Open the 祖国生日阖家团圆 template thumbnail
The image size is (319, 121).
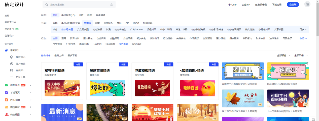pos(288,98)
